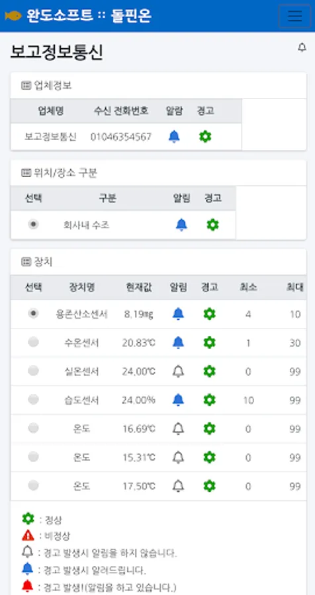This screenshot has width=315, height=595.
Task: Click green gear status in 업체정보 row
Action: coord(205,137)
